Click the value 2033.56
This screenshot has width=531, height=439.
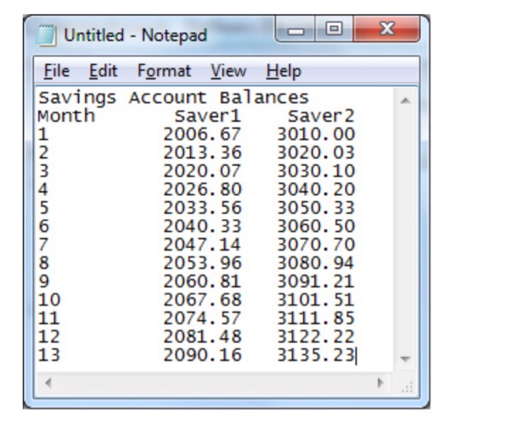click(x=203, y=208)
